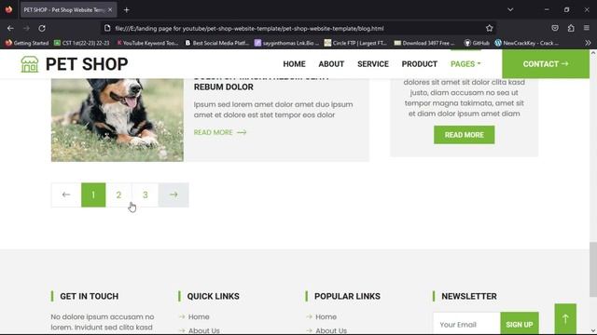This screenshot has height=335, width=597.
Task: Go back with the browser back arrow
Action: tap(10, 28)
